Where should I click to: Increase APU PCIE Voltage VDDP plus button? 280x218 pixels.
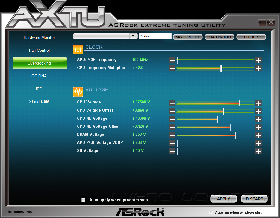point(258,143)
